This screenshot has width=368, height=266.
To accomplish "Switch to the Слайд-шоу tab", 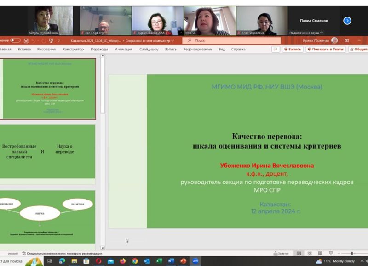I will [149, 49].
